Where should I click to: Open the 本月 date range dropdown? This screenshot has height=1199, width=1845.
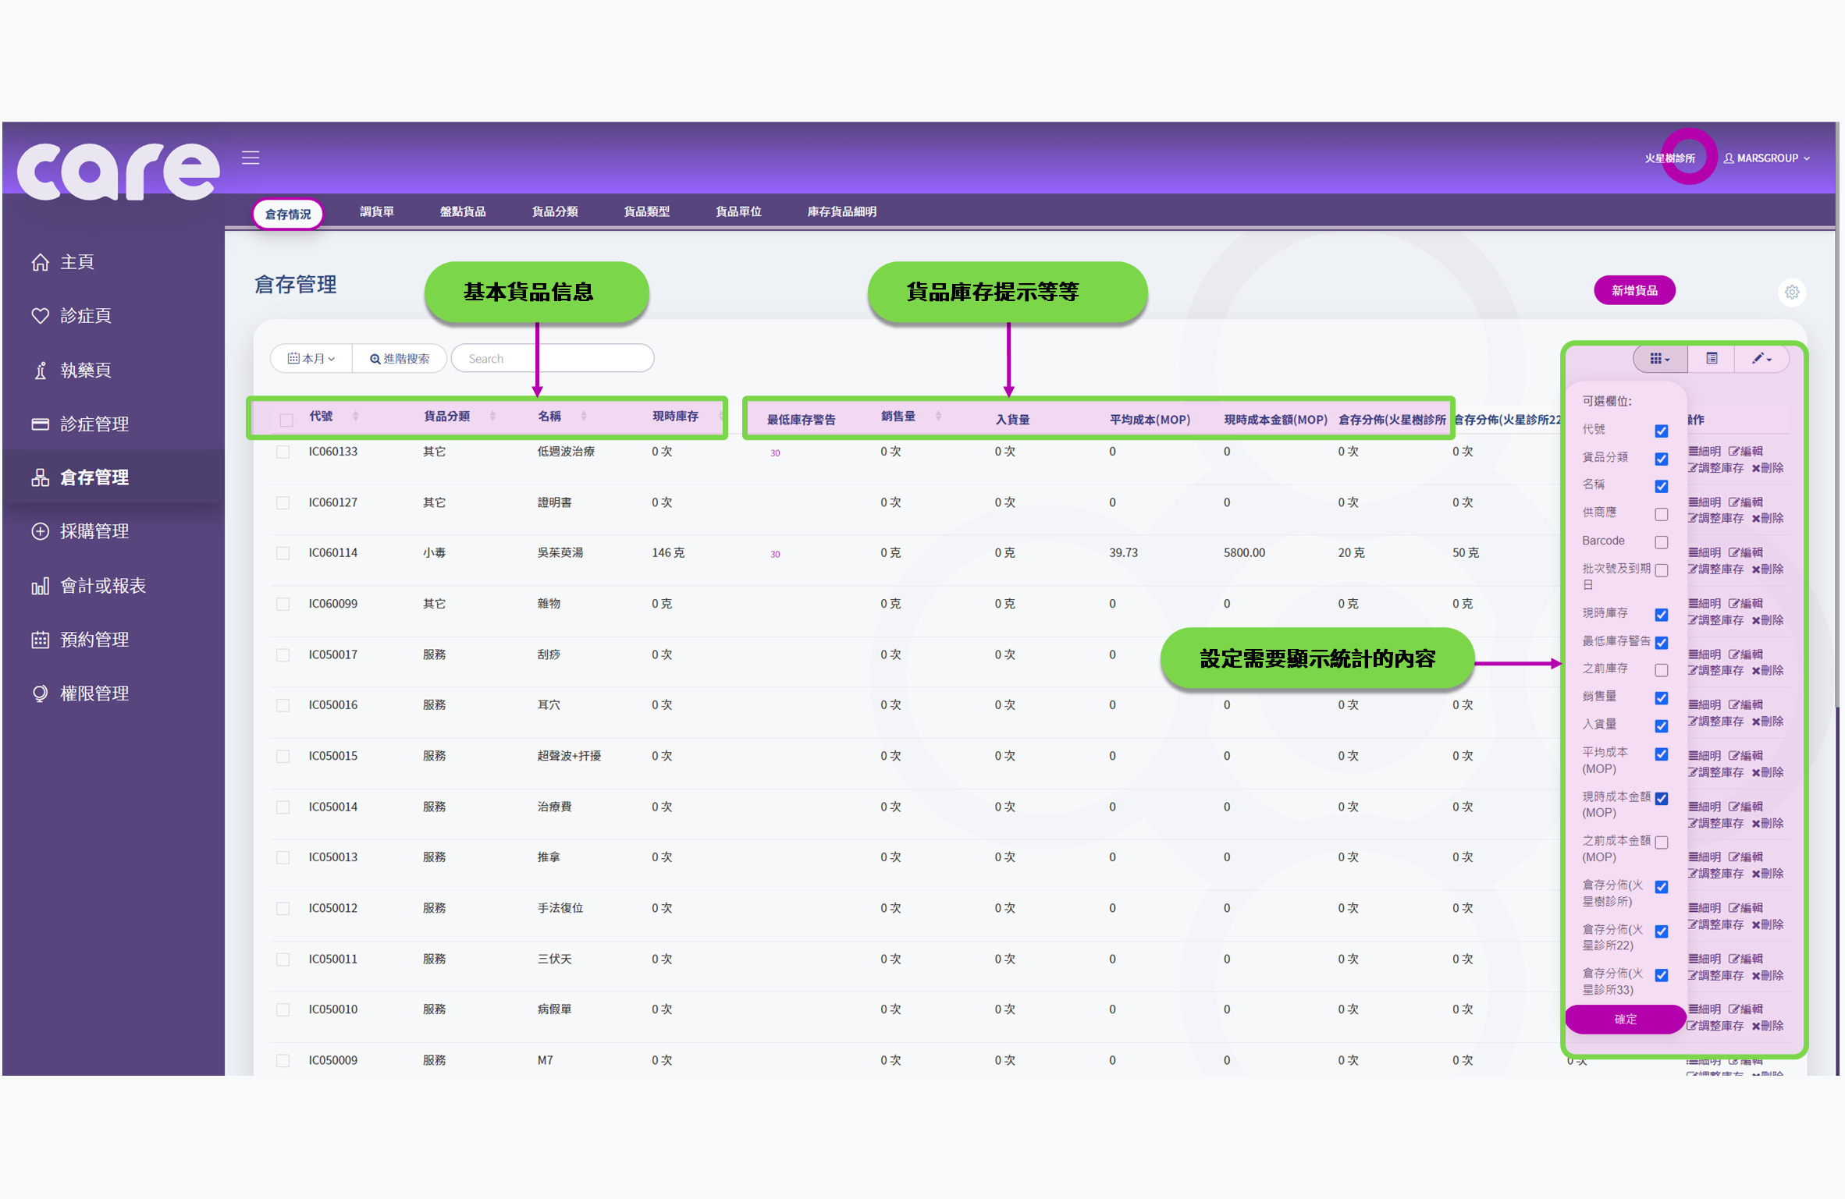click(311, 358)
